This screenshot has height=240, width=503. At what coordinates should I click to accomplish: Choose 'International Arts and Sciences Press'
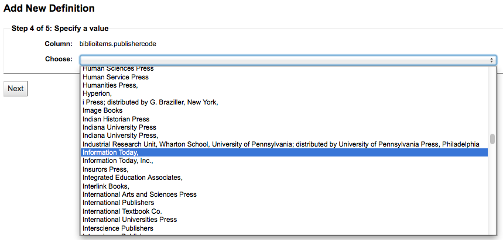point(139,194)
